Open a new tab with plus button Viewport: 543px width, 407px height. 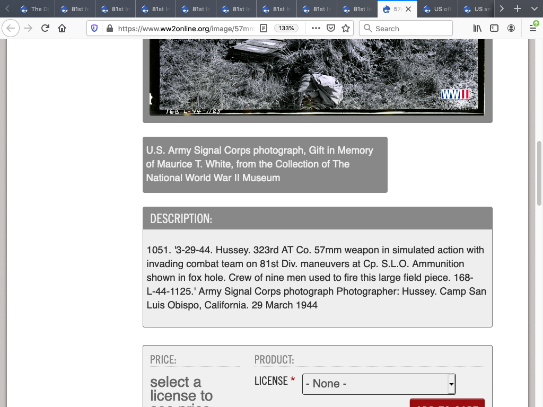point(518,9)
